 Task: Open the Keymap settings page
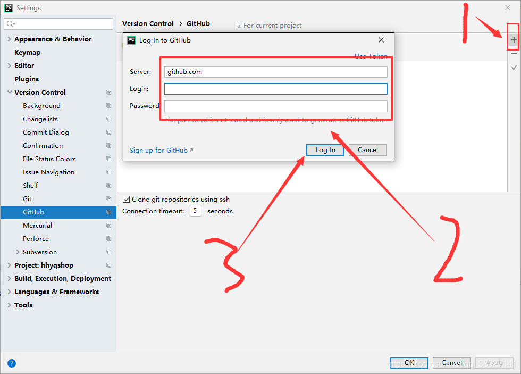point(27,53)
